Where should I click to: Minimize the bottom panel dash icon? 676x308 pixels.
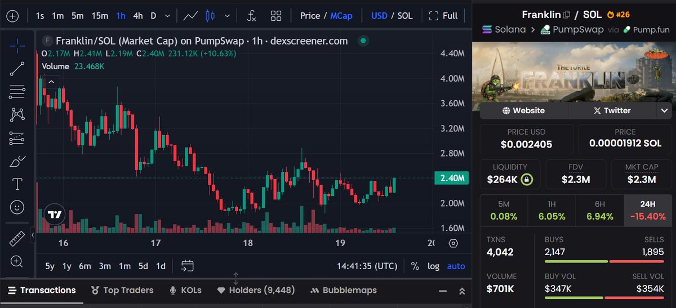pyautogui.click(x=443, y=291)
